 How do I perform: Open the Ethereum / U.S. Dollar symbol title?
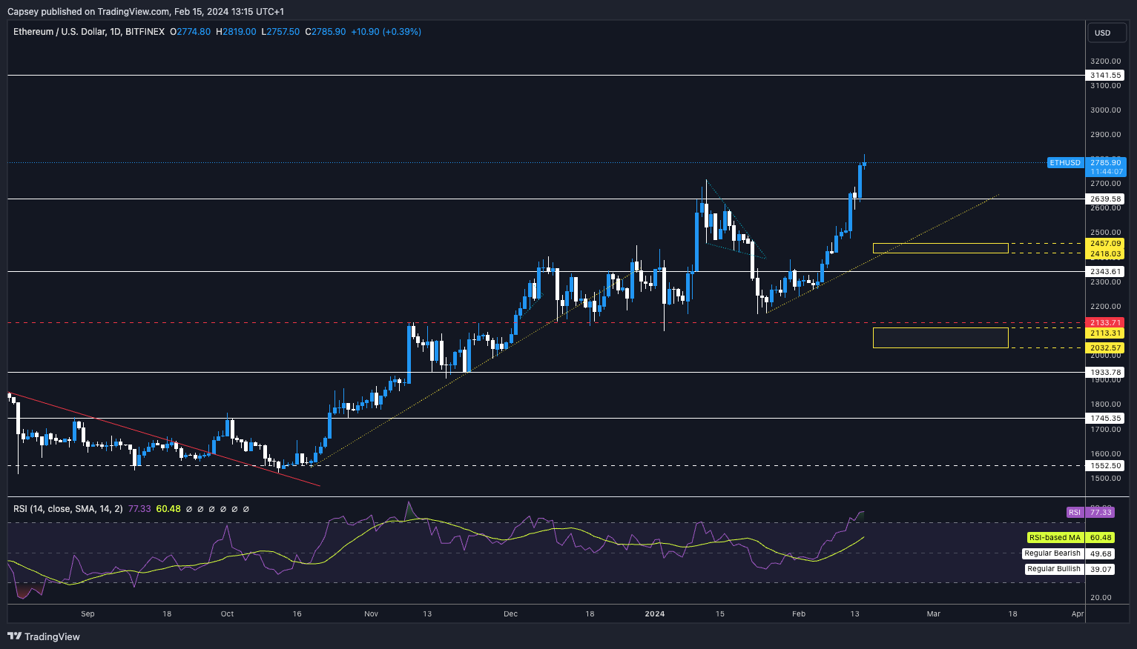coord(89,32)
